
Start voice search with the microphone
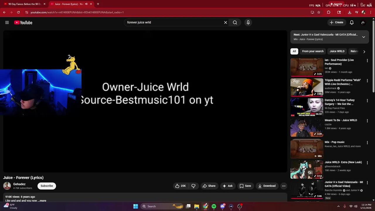tap(248, 23)
